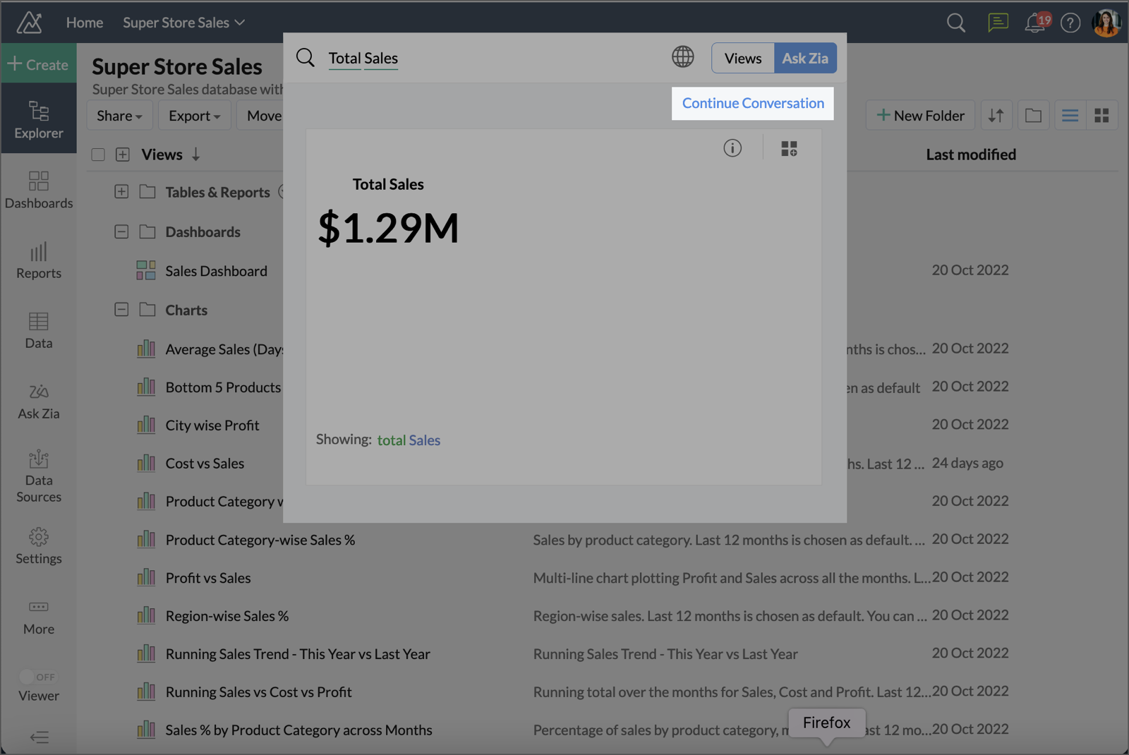The width and height of the screenshot is (1129, 755).
Task: Open the help question mark icon
Action: click(1070, 23)
